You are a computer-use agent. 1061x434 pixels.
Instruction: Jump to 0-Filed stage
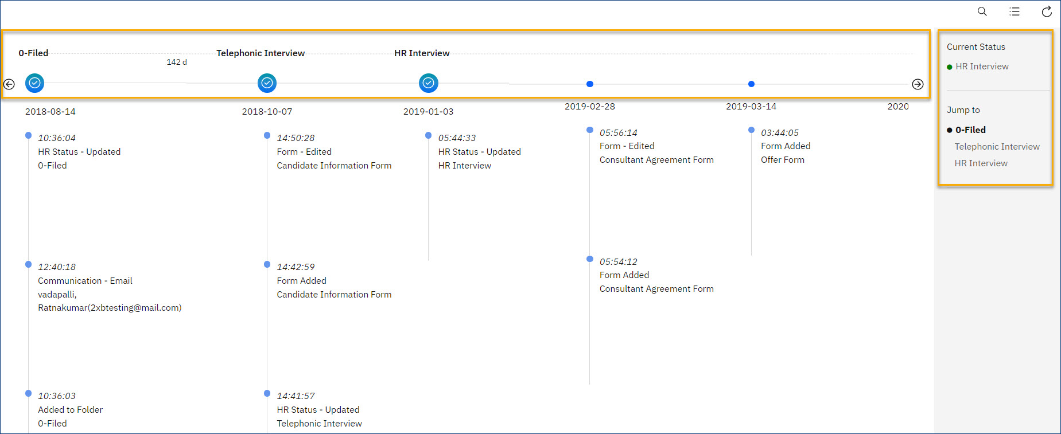tap(970, 130)
